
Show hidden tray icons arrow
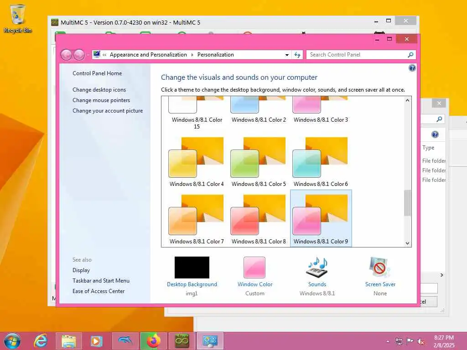(388, 341)
